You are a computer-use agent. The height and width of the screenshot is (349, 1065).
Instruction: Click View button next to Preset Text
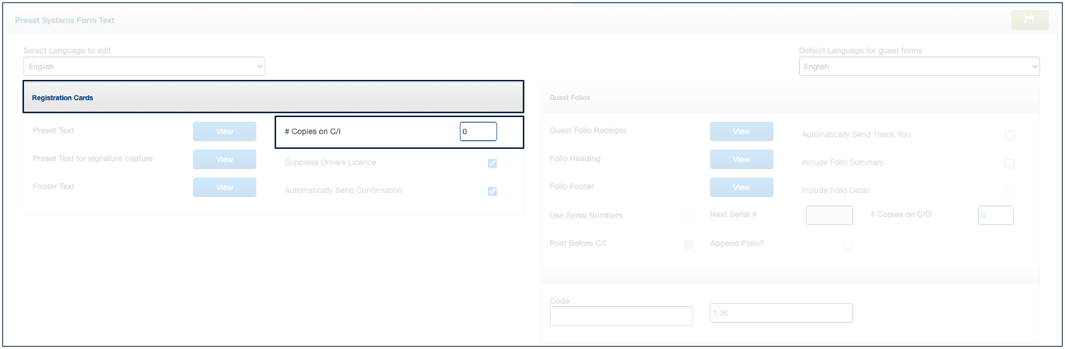224,132
